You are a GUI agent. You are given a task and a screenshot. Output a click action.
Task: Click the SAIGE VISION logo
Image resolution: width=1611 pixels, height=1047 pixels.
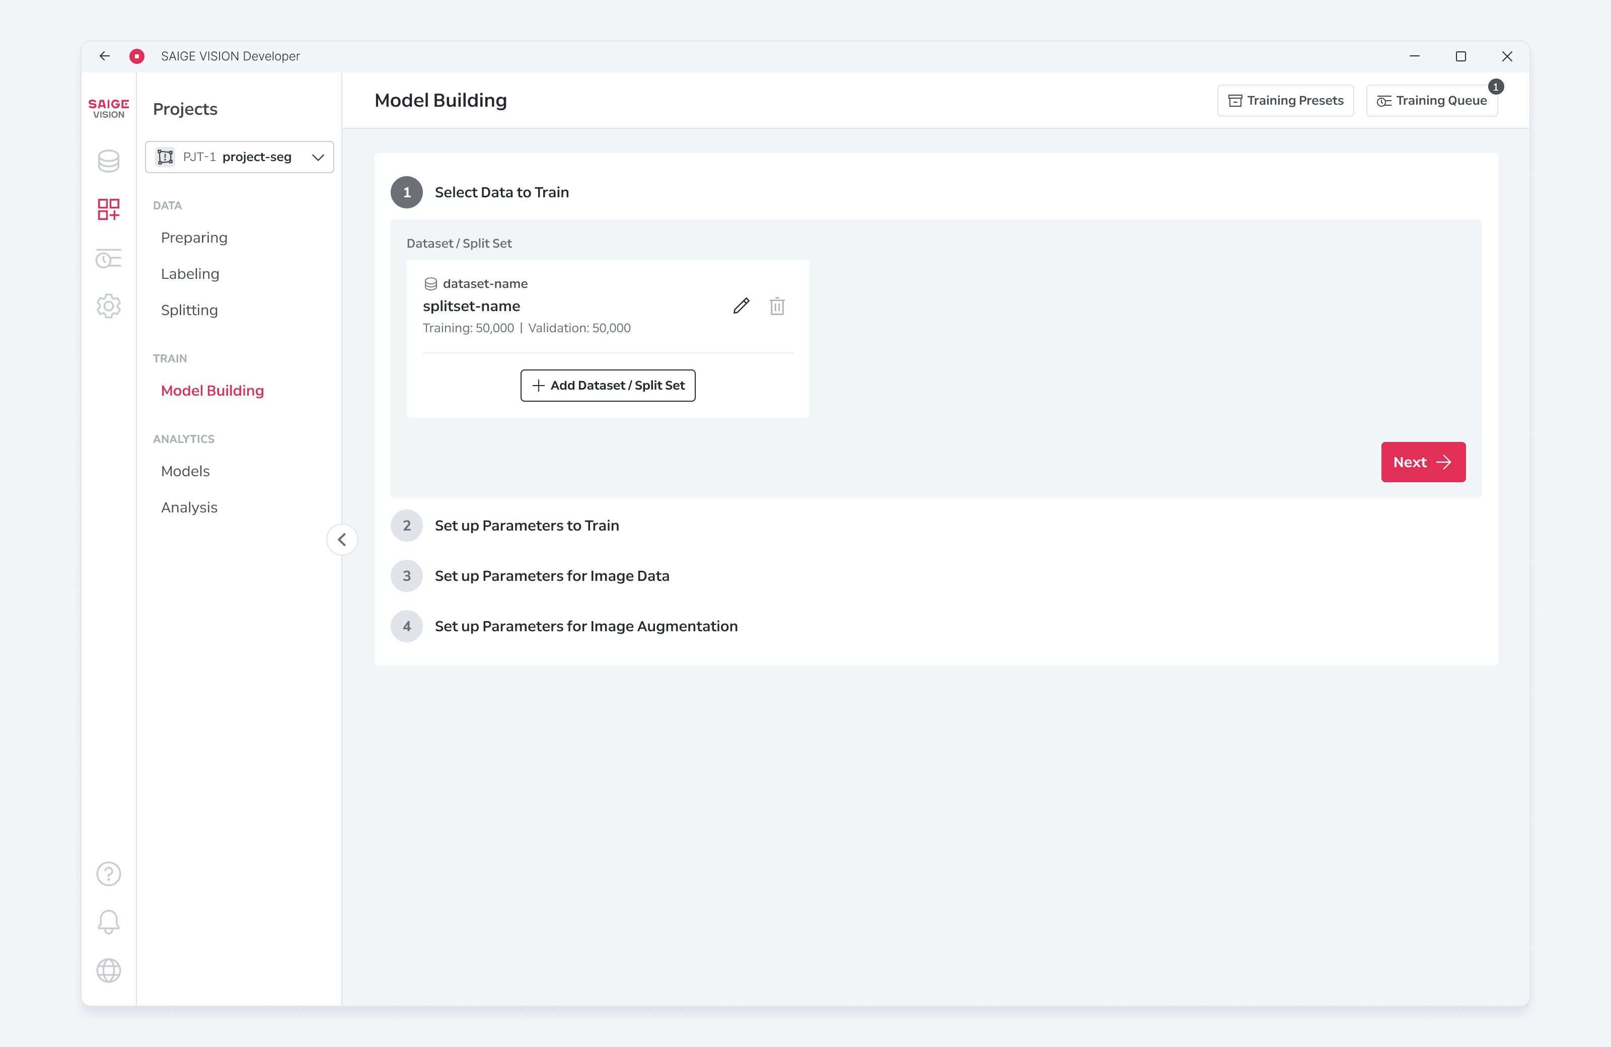(108, 108)
